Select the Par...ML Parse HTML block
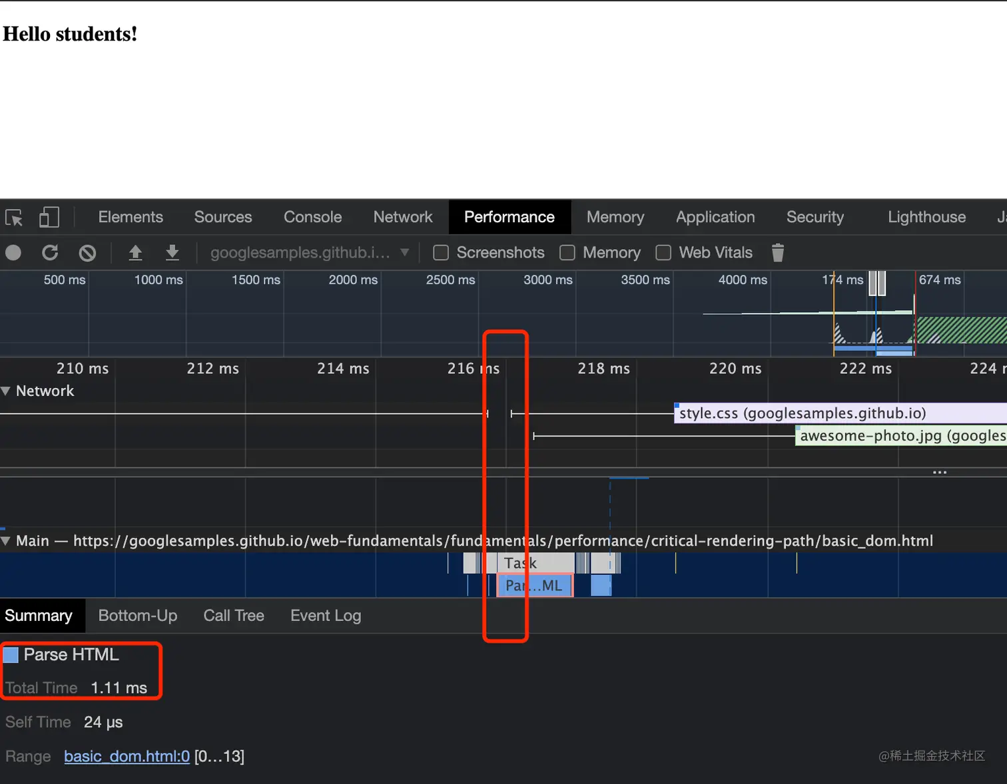Image resolution: width=1007 pixels, height=784 pixels. pyautogui.click(x=535, y=586)
